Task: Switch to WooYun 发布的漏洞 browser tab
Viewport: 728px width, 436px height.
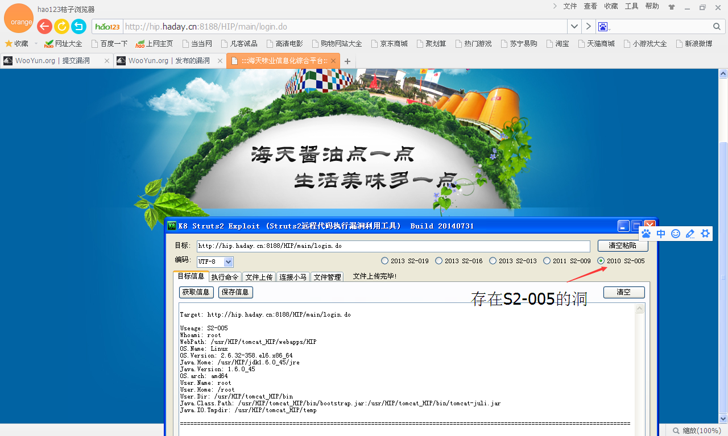Action: click(169, 61)
